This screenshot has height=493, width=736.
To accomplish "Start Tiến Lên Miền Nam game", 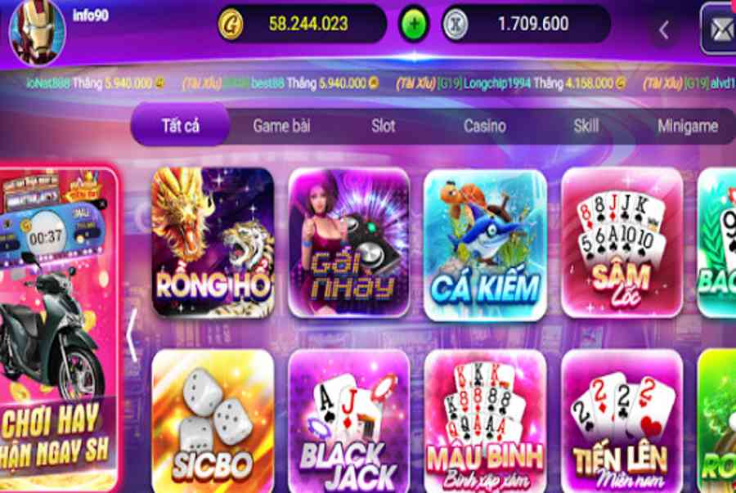I will [x=622, y=421].
